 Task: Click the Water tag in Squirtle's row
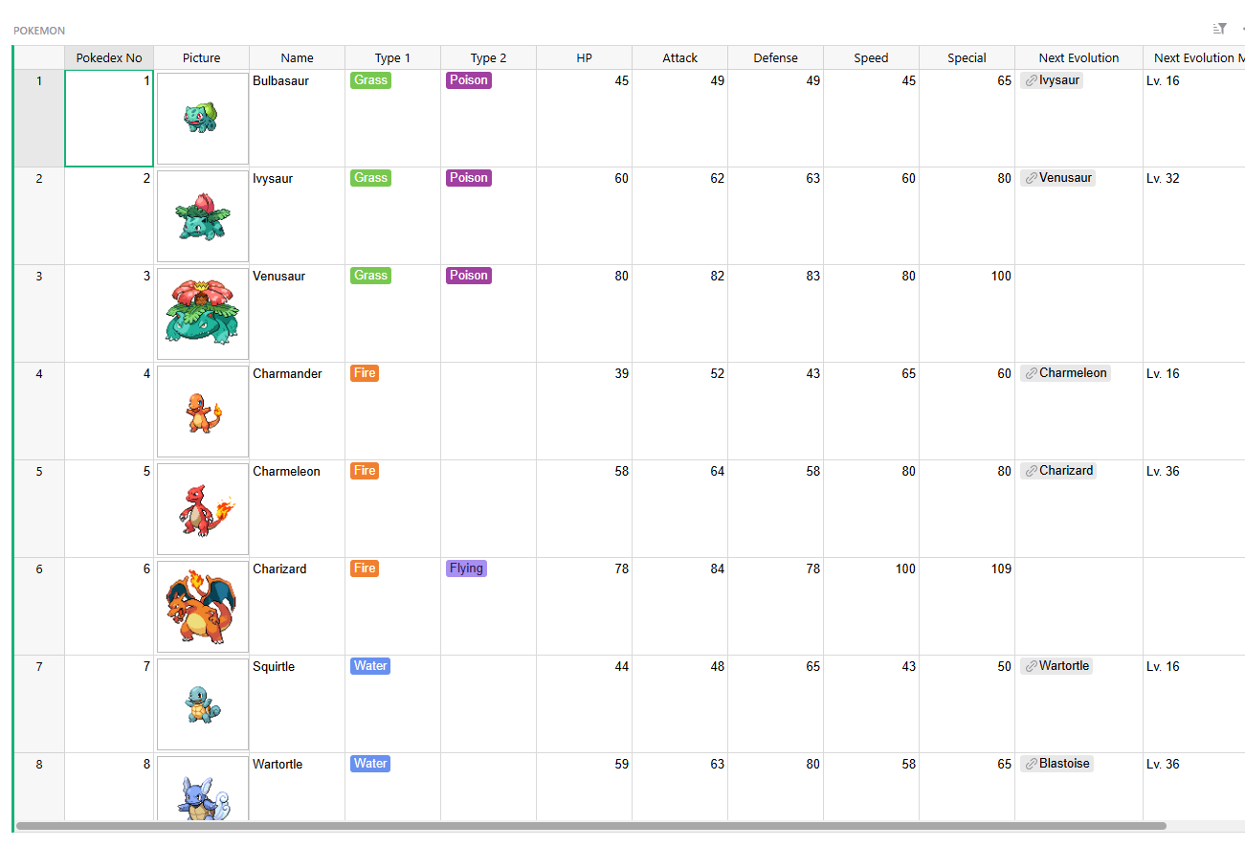[x=370, y=666]
